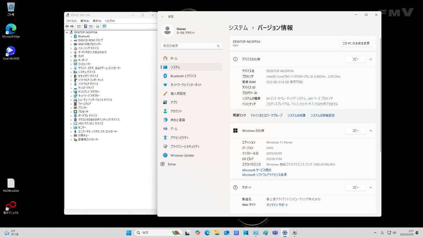
Task: Click the 設定の検索 search field
Action: (192, 46)
